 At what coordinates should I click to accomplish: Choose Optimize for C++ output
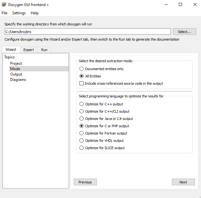coord(82,104)
